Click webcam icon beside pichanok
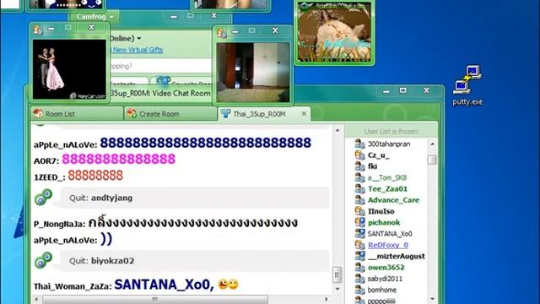The image size is (540, 304). click(360, 222)
